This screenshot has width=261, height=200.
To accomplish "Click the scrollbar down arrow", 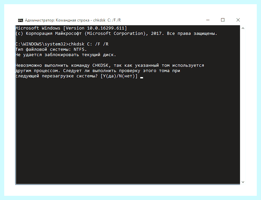I will coord(243,182).
